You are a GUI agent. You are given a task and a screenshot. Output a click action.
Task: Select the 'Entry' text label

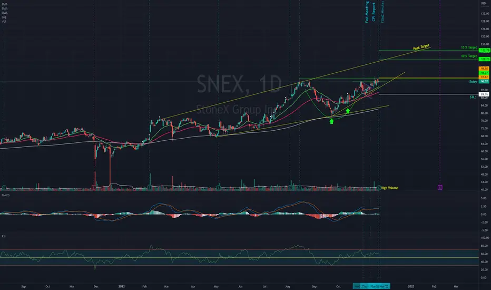473,82
